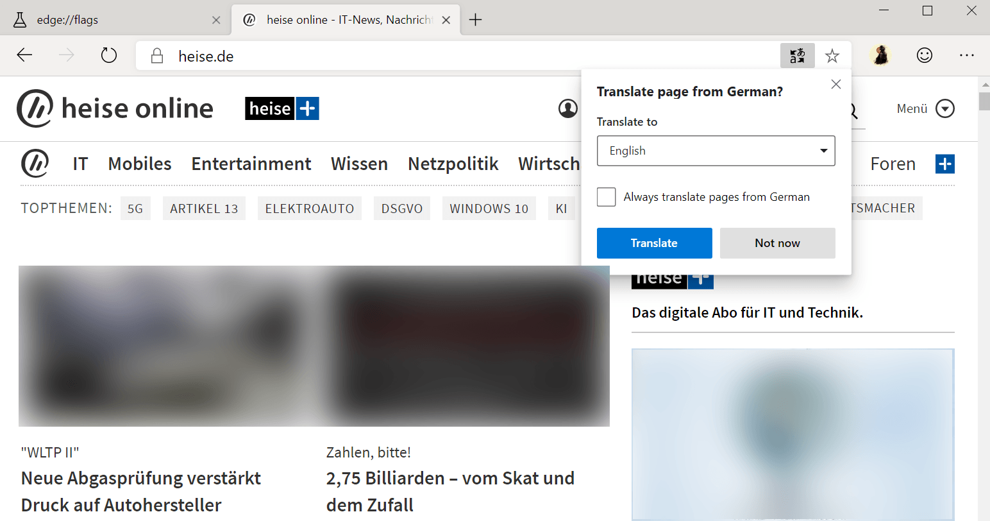The width and height of the screenshot is (990, 521).
Task: Open the user profile avatar
Action: [881, 56]
